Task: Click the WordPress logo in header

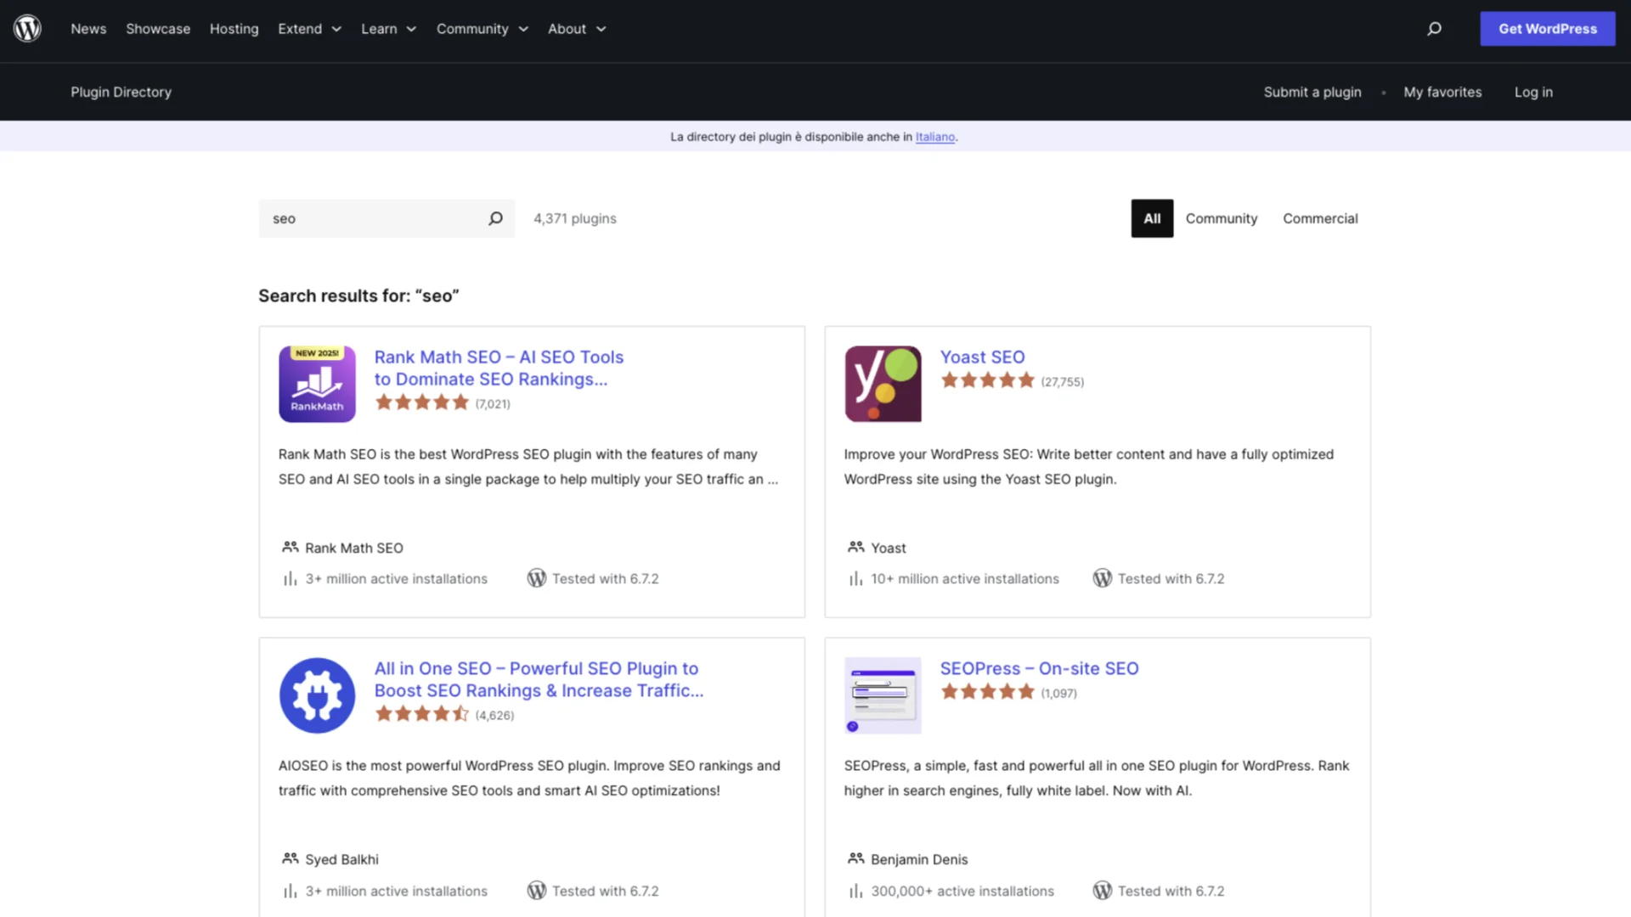Action: pos(27,28)
